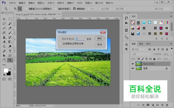The height and width of the screenshot is (108, 174).
Task: Hide the Snow Under layer
Action: [133, 64]
